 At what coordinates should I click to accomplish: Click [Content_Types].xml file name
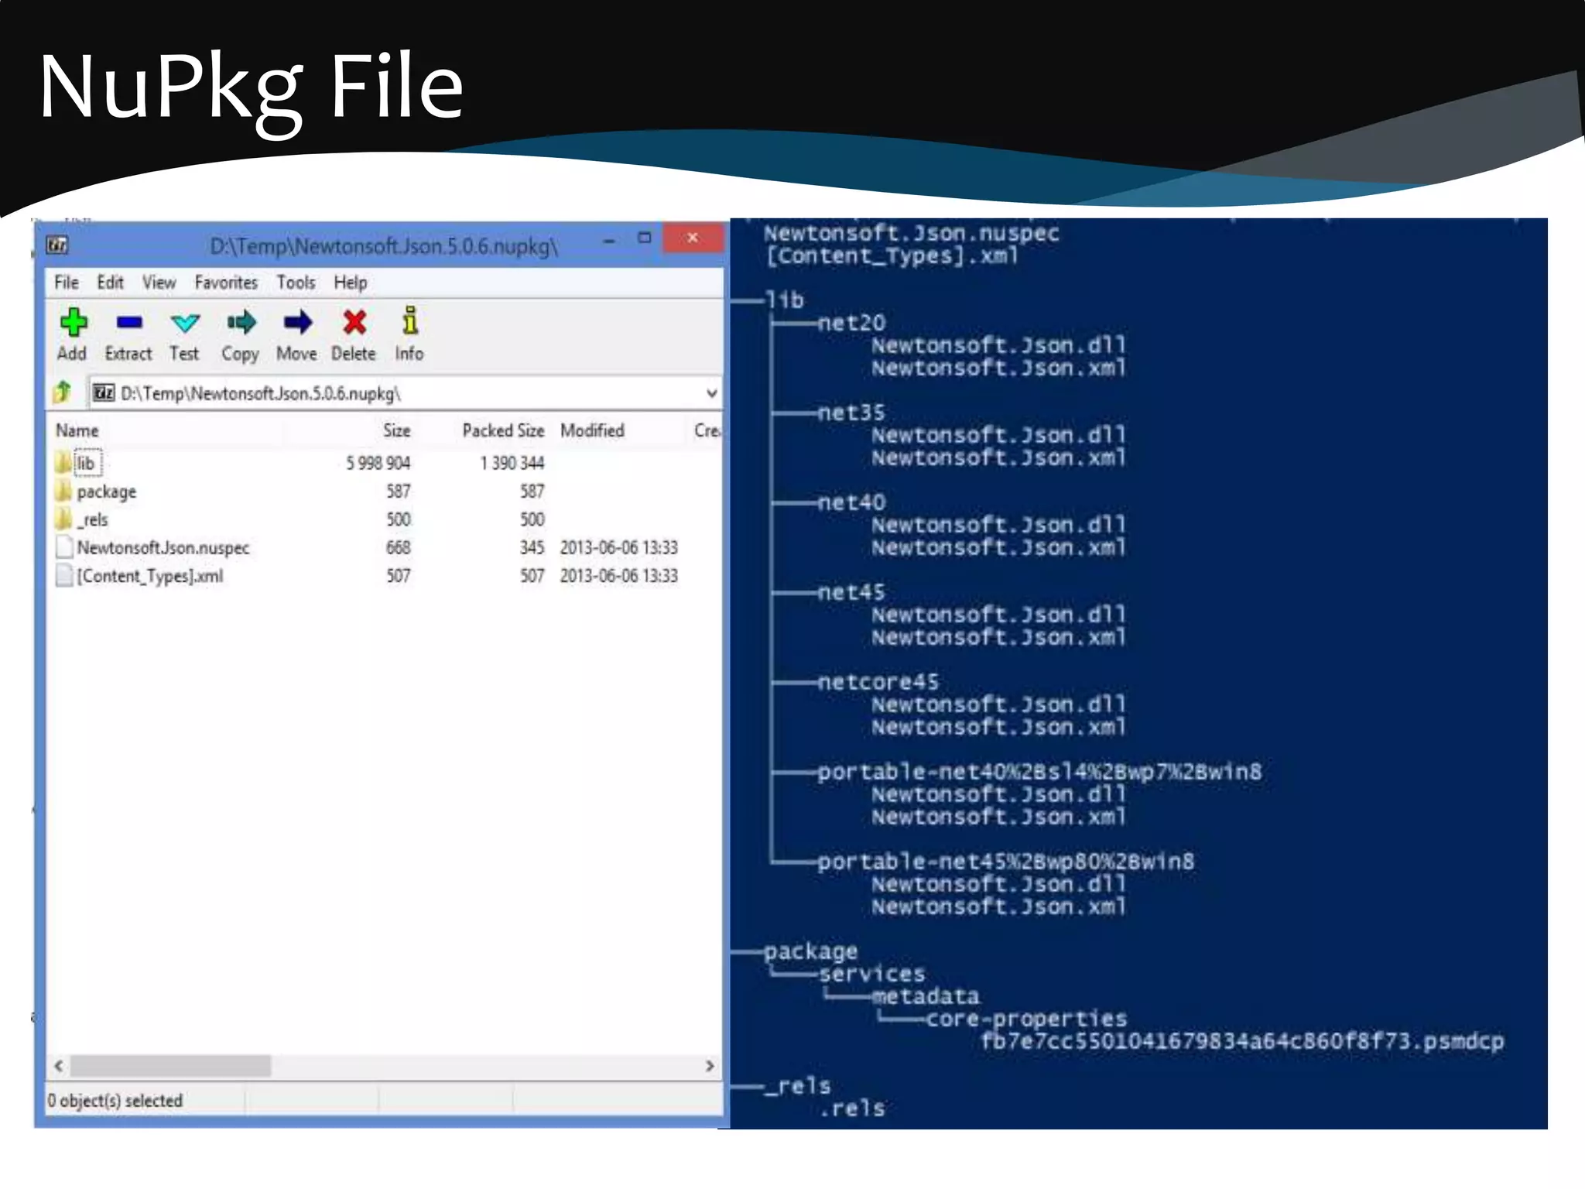coord(150,576)
